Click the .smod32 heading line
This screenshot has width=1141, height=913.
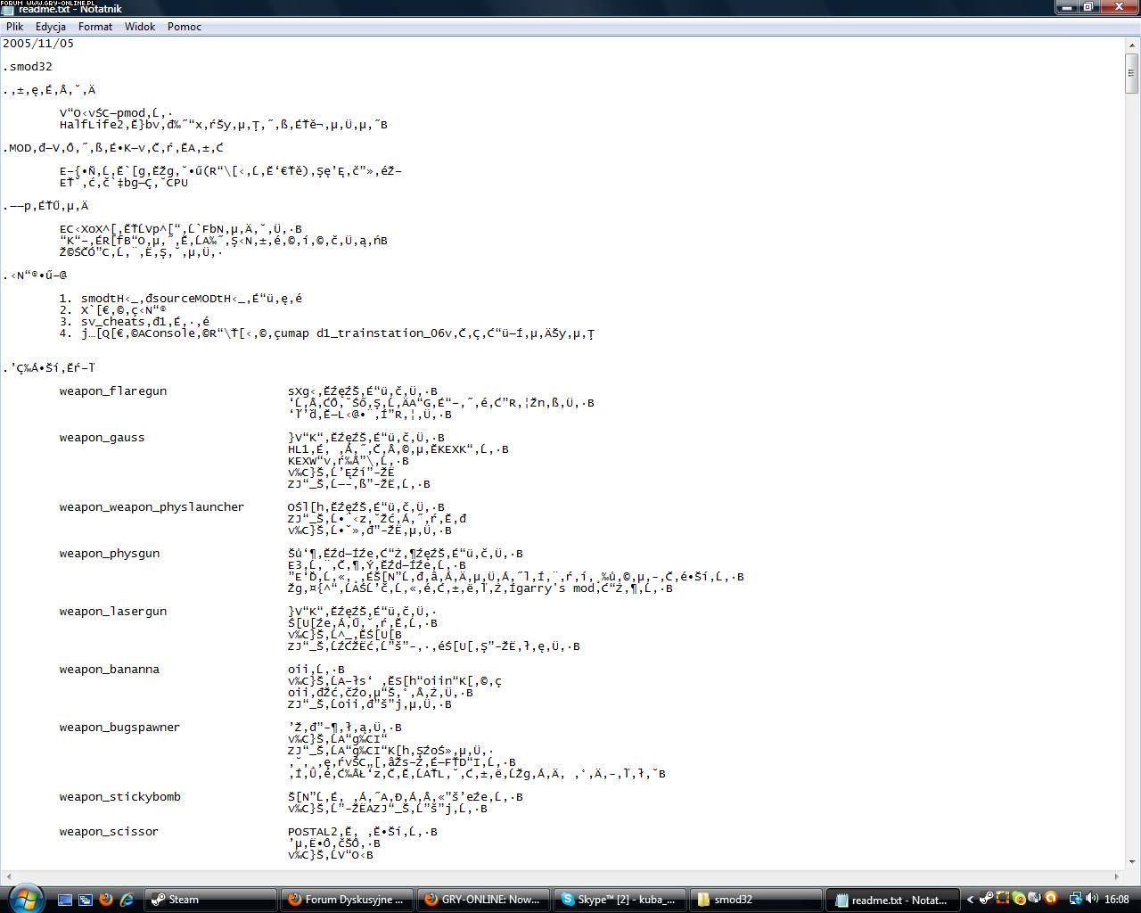pos(28,67)
